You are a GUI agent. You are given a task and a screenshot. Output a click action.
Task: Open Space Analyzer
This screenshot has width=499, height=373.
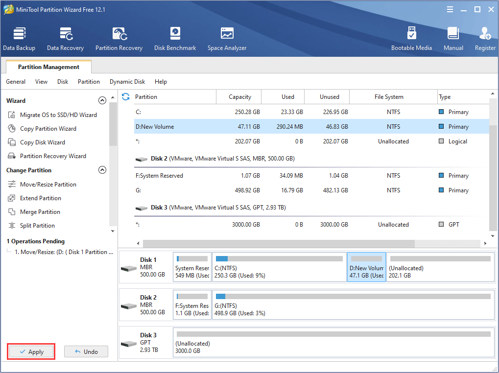click(227, 39)
